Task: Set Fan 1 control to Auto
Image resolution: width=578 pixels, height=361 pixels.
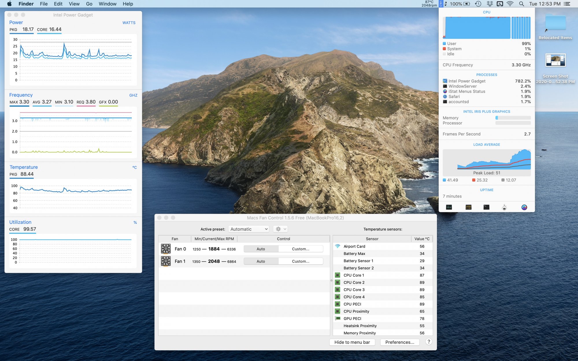Action: 261,261
